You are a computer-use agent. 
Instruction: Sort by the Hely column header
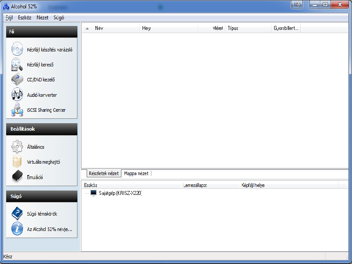pos(169,28)
